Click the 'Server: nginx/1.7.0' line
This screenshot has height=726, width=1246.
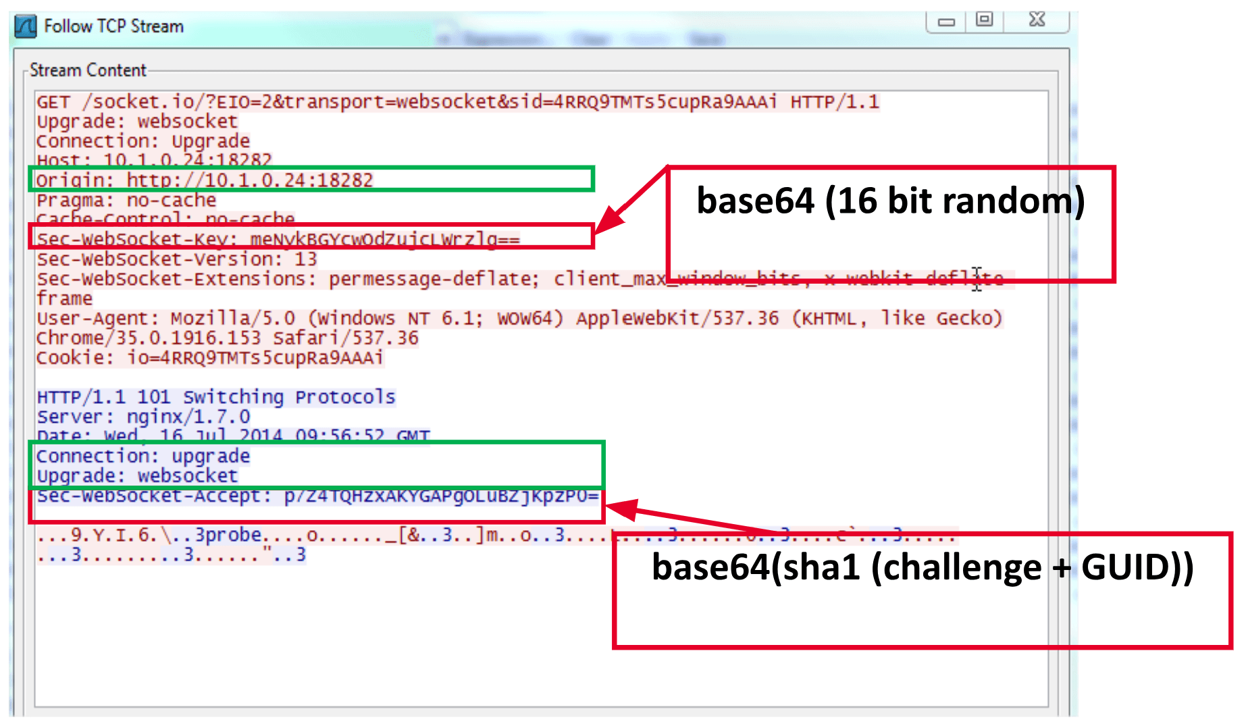coord(143,417)
